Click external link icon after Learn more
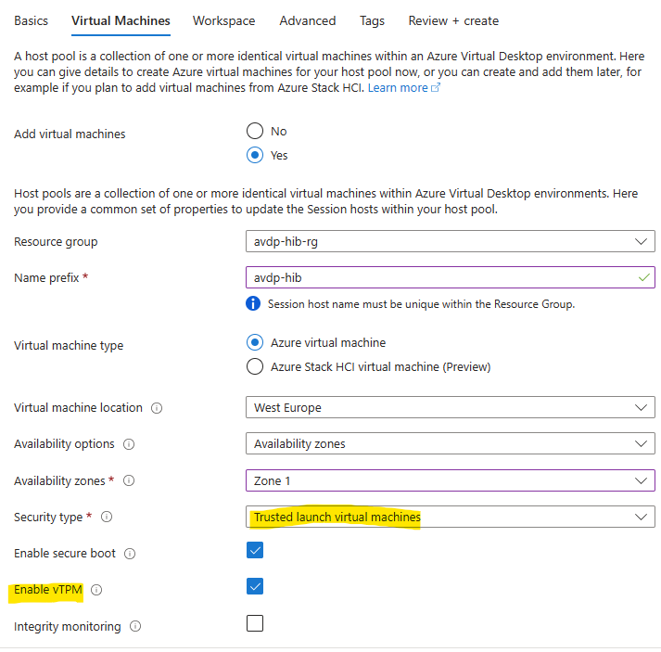This screenshot has width=661, height=652. (x=436, y=88)
